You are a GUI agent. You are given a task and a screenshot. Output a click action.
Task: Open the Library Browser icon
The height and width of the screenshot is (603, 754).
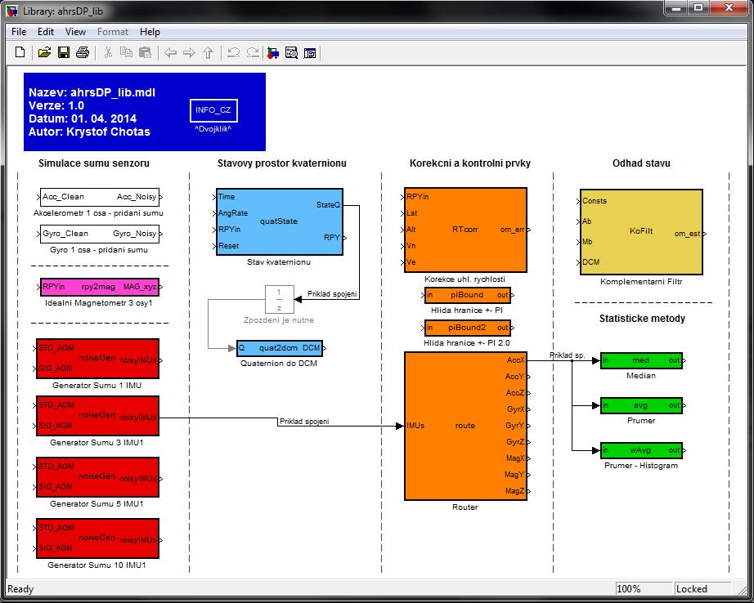(272, 52)
